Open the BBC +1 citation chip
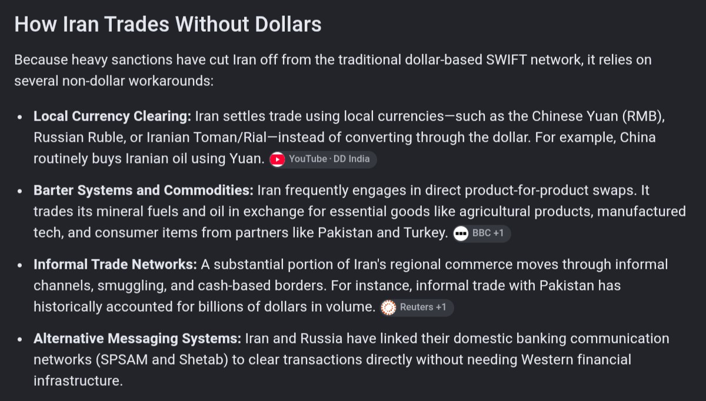The height and width of the screenshot is (401, 706). pos(482,233)
